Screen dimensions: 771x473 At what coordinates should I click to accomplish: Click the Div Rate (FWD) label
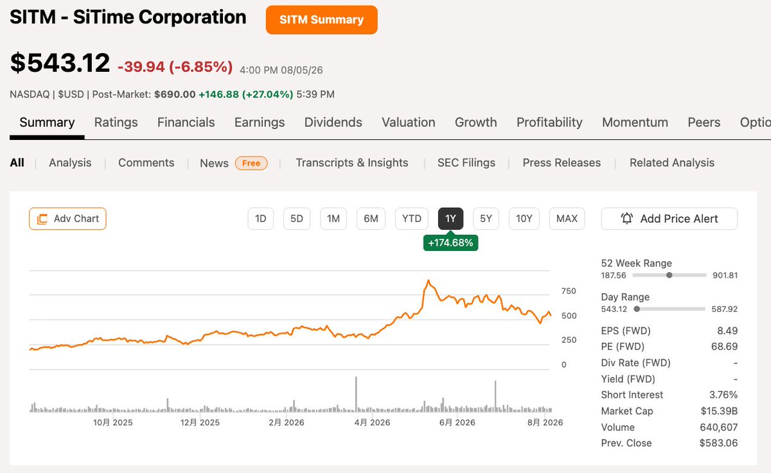click(x=635, y=363)
